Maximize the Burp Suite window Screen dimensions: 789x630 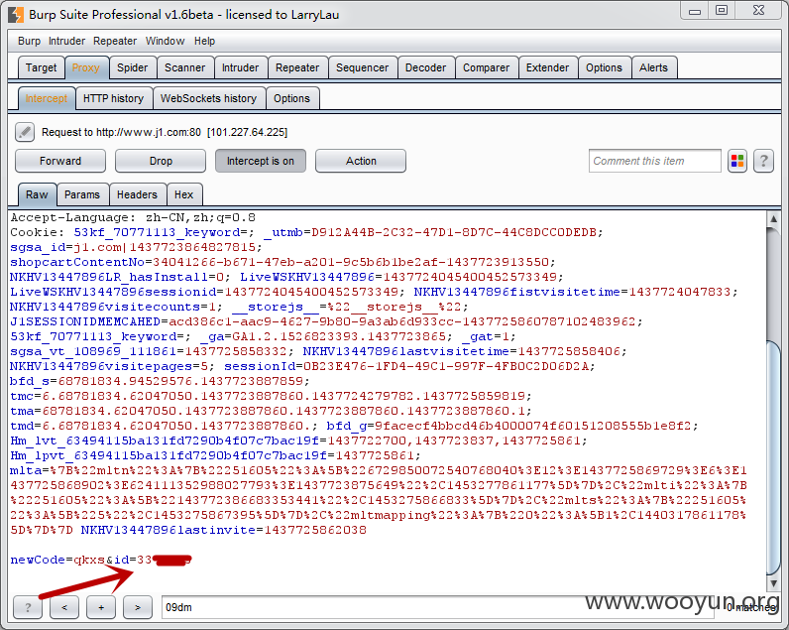(x=722, y=11)
